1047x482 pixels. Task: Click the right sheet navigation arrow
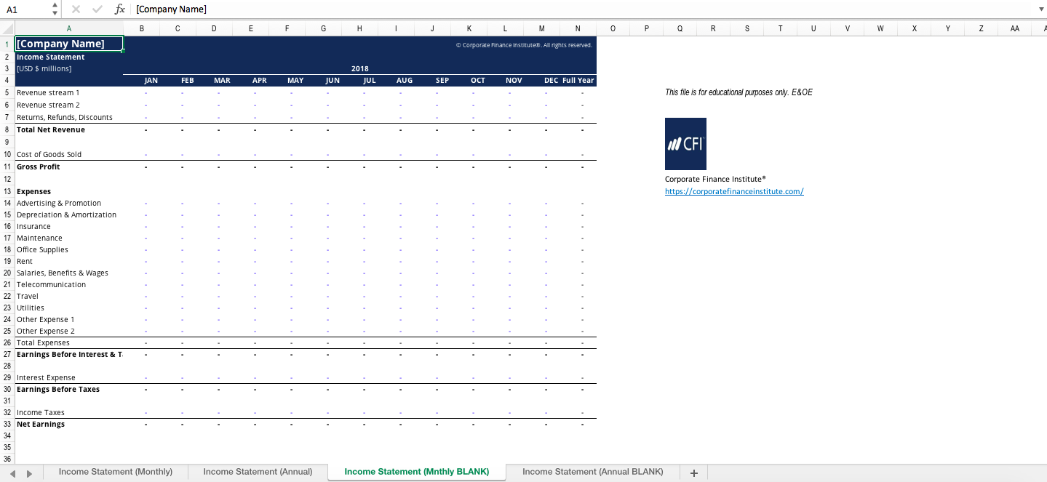(28, 472)
